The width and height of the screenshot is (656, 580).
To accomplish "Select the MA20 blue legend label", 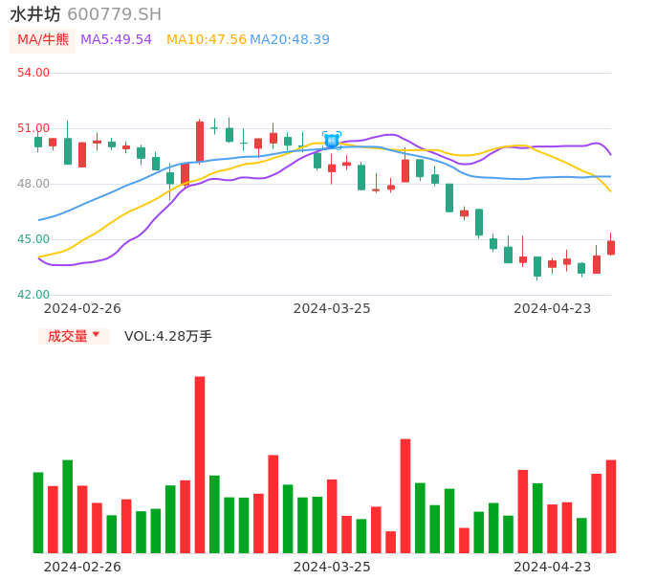I will point(290,40).
